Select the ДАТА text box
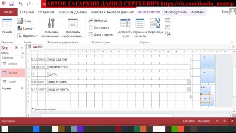Screen dimensions: 236x133 click(119, 75)
